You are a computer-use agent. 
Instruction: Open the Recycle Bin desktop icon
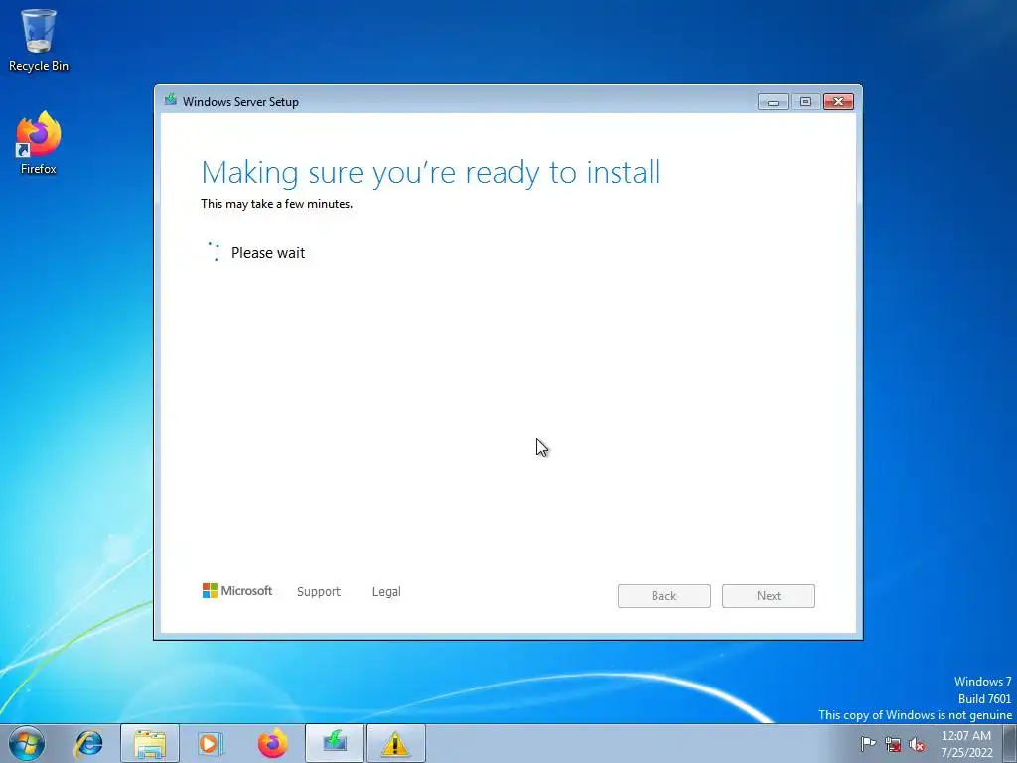coord(39,39)
